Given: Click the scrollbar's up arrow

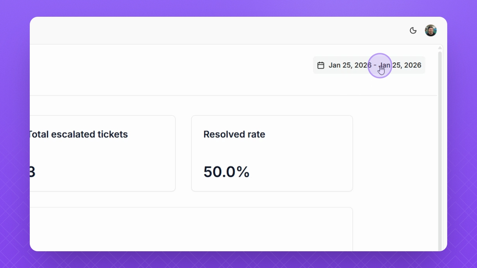Looking at the screenshot, I should coord(440,48).
